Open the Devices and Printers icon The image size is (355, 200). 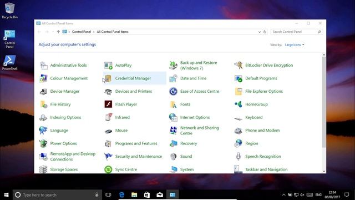pyautogui.click(x=108, y=91)
